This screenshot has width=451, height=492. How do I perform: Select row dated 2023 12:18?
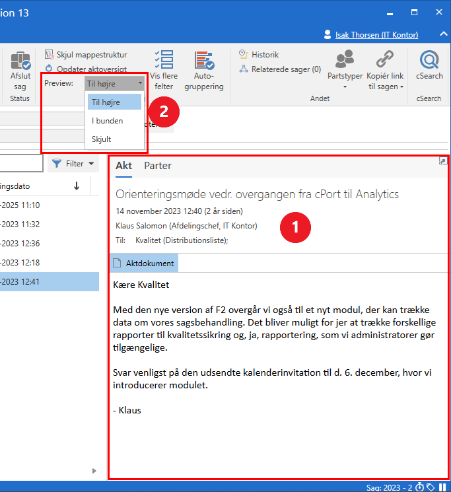50,263
